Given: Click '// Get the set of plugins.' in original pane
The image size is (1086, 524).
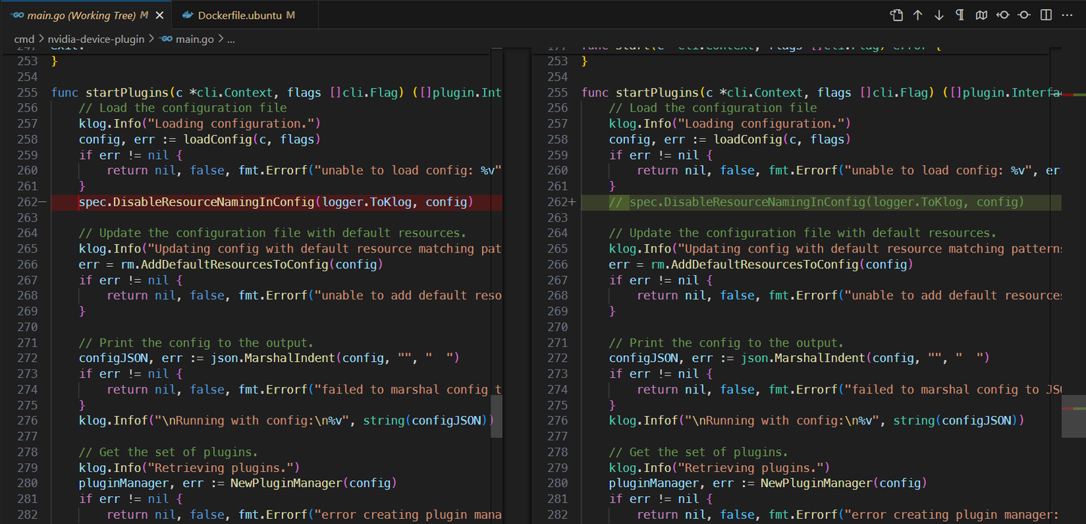Looking at the screenshot, I should point(168,452).
